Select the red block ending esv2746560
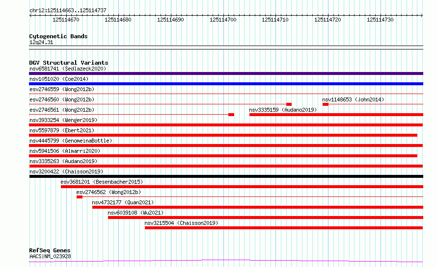The width and height of the screenshot is (437, 267). click(x=289, y=104)
